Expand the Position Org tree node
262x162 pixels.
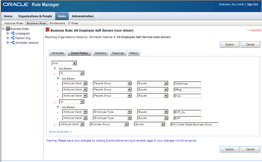[x=8, y=38]
